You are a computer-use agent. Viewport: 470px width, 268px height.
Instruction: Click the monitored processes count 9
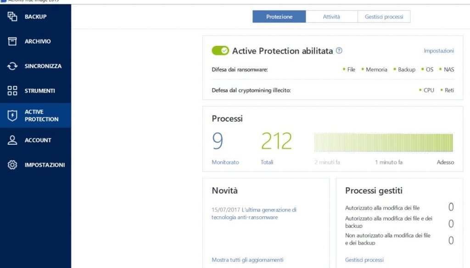point(218,141)
